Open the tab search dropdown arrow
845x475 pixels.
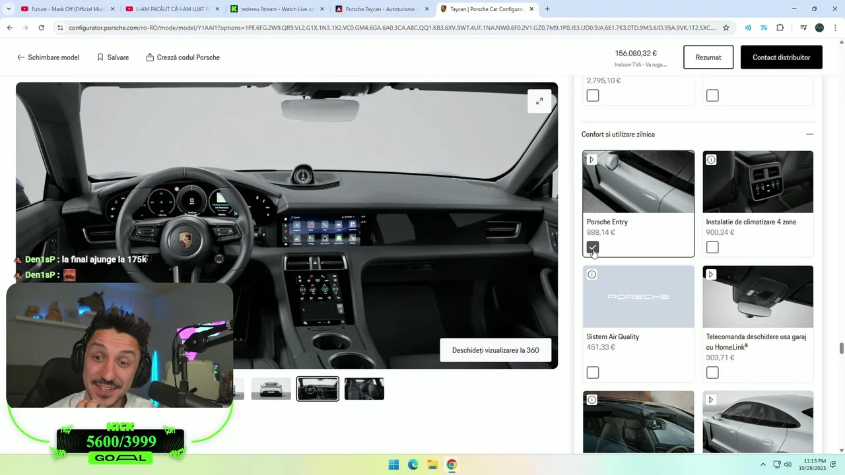tap(9, 9)
